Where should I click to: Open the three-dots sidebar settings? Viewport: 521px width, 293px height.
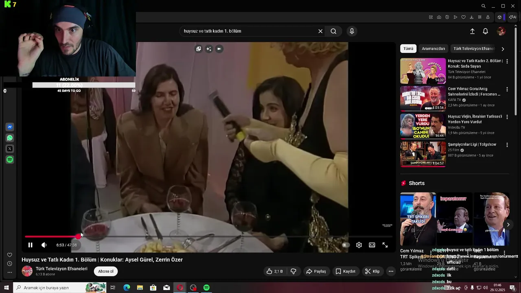pyautogui.click(x=10, y=272)
